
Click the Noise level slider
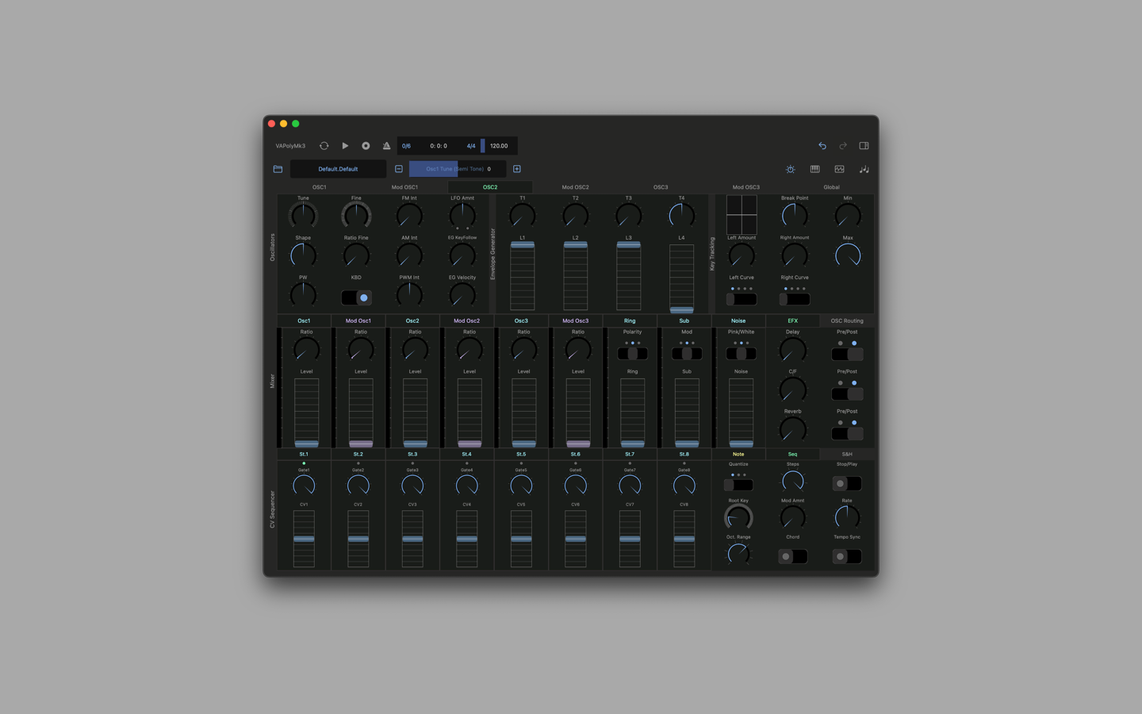click(741, 413)
